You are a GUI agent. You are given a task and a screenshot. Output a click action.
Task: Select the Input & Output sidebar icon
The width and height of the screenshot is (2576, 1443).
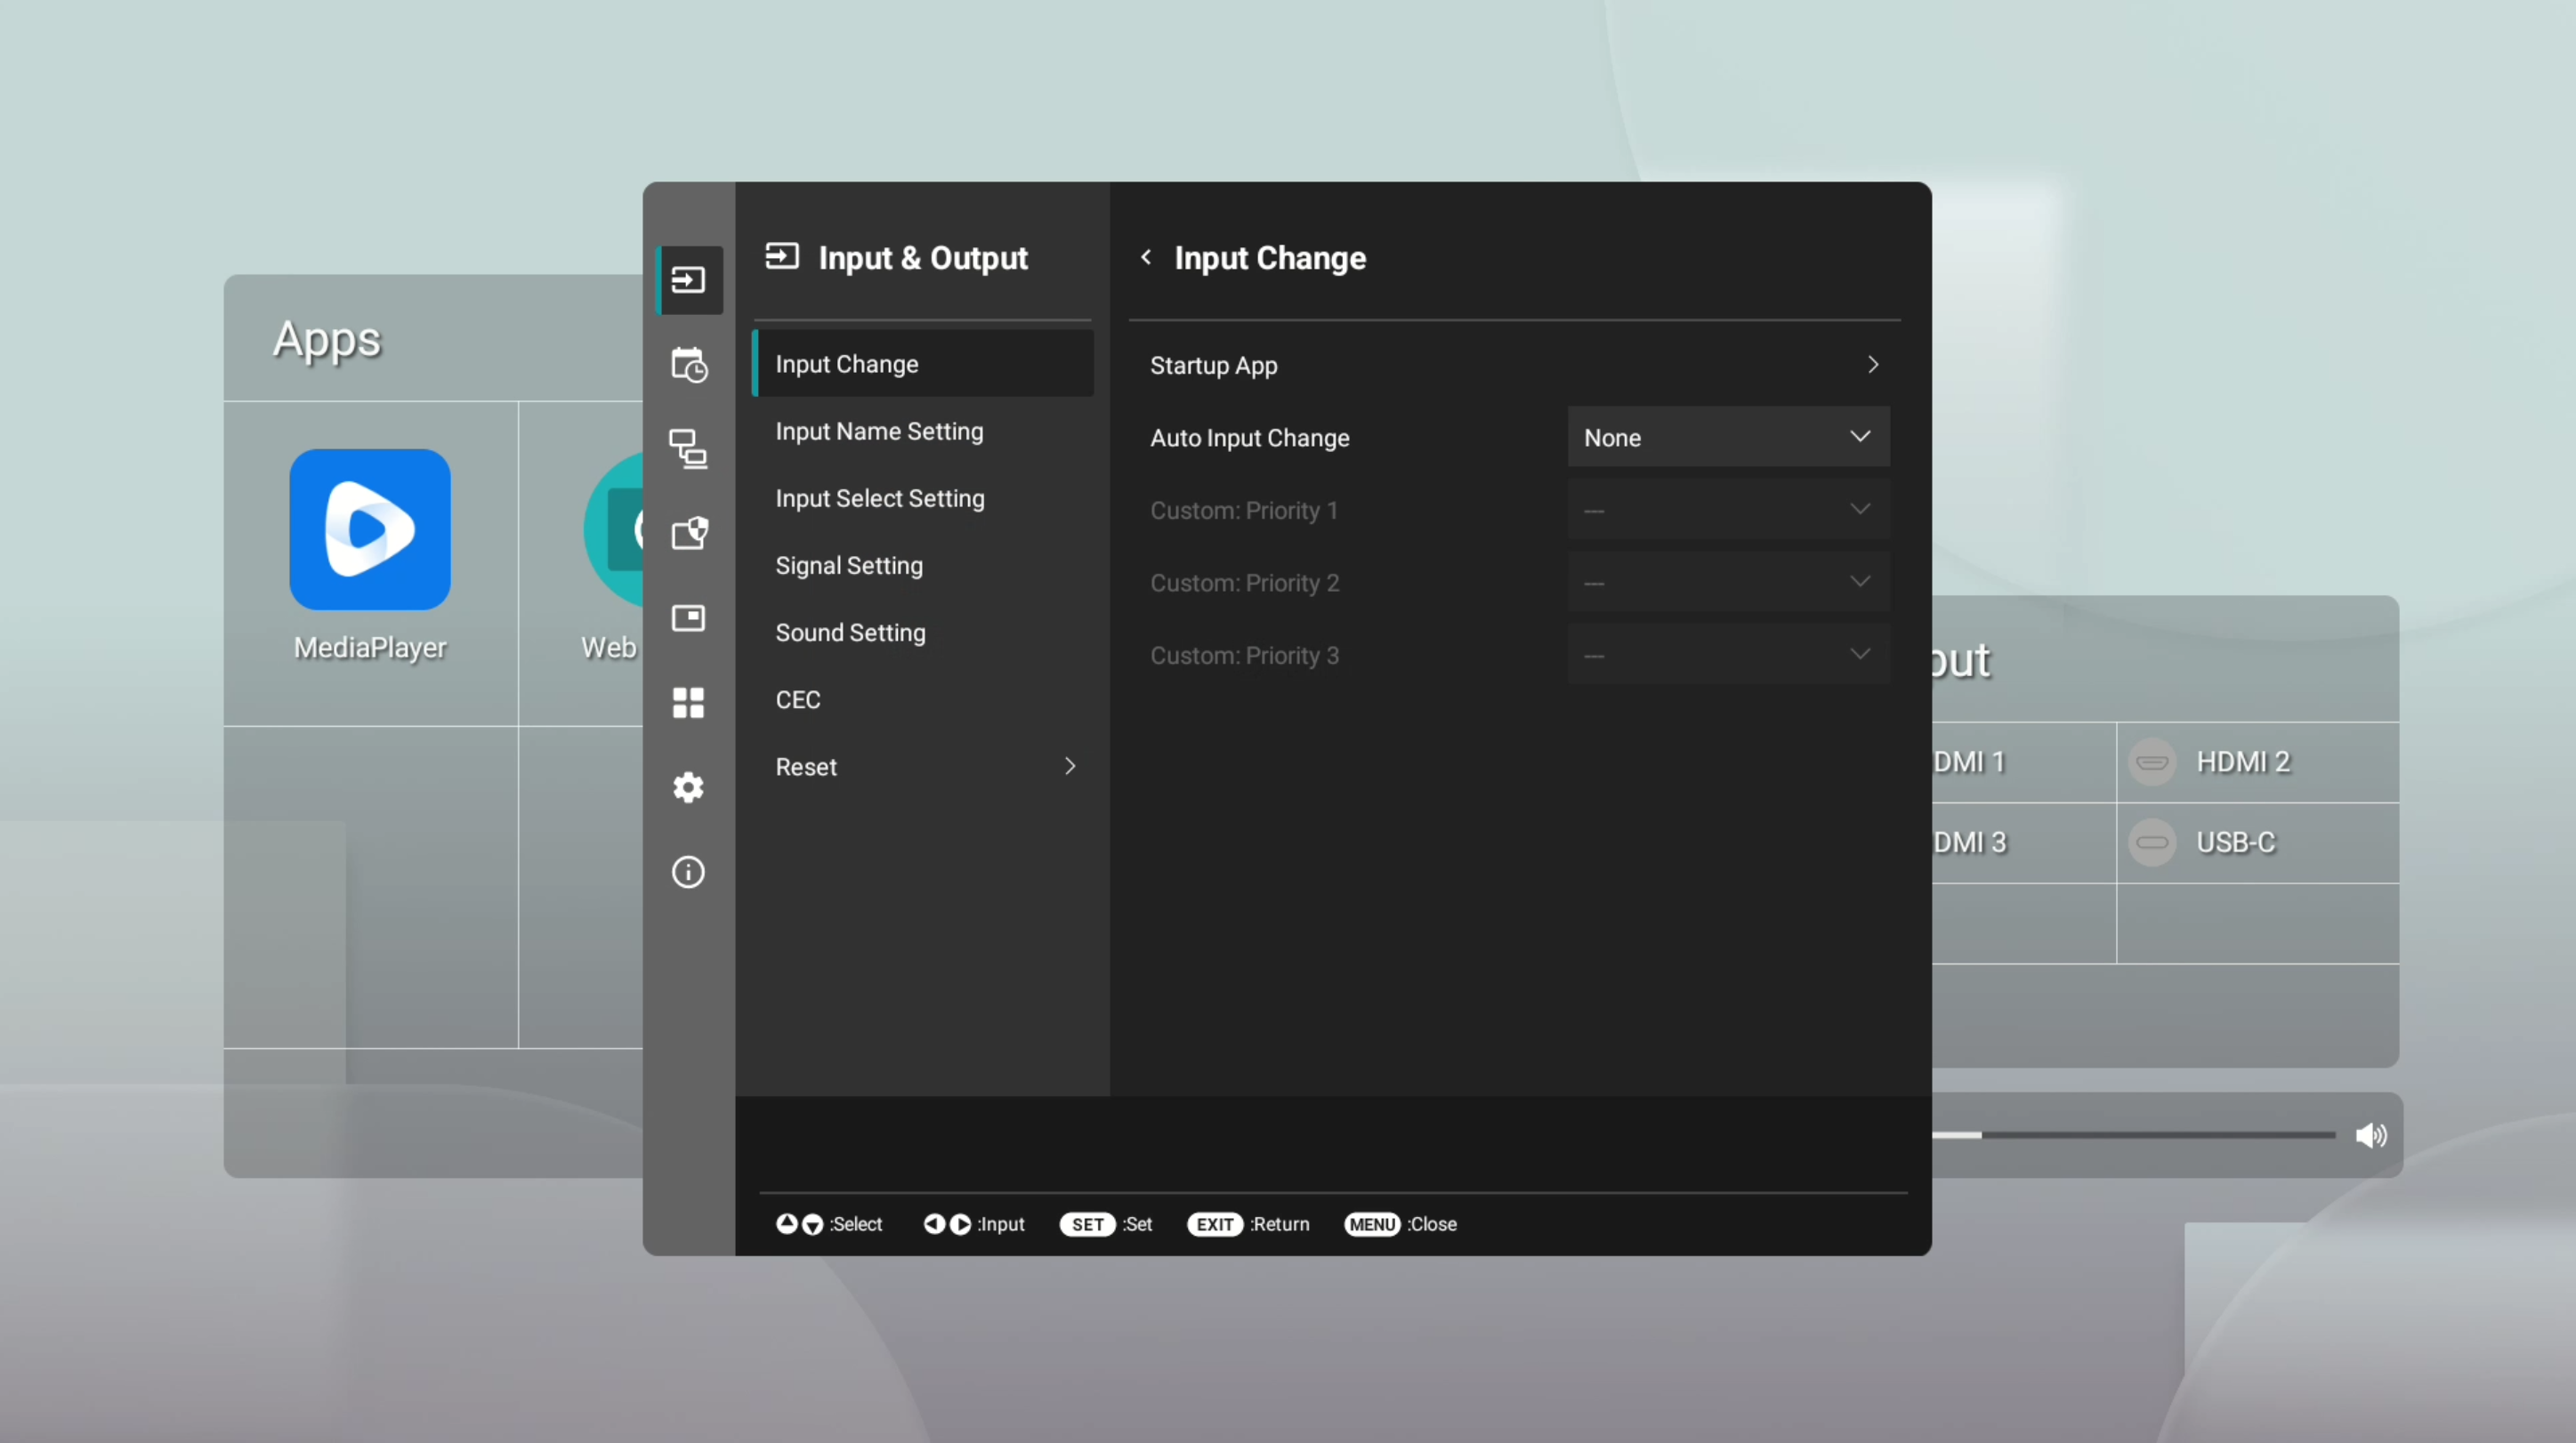[x=688, y=280]
